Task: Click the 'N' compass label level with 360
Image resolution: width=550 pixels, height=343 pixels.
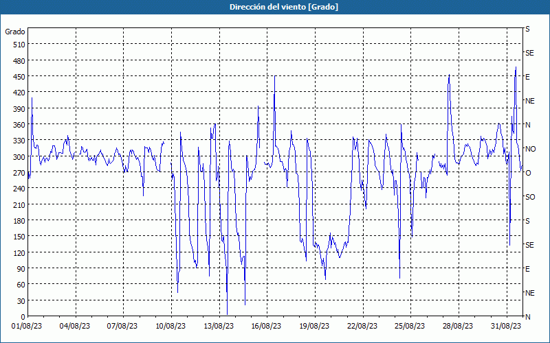Action: click(x=528, y=125)
